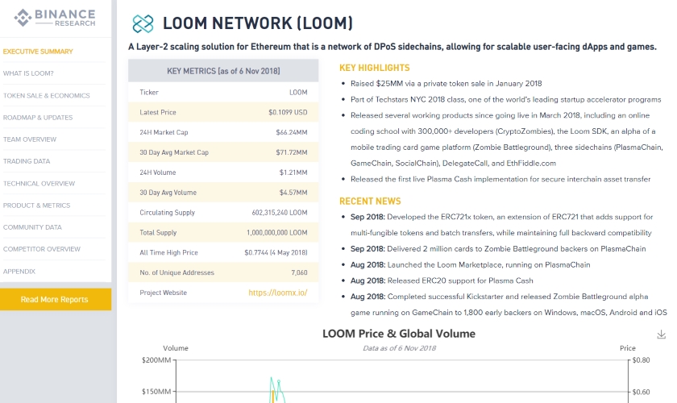Open Product & Metrics section
This screenshot has width=677, height=403.
[x=37, y=206]
